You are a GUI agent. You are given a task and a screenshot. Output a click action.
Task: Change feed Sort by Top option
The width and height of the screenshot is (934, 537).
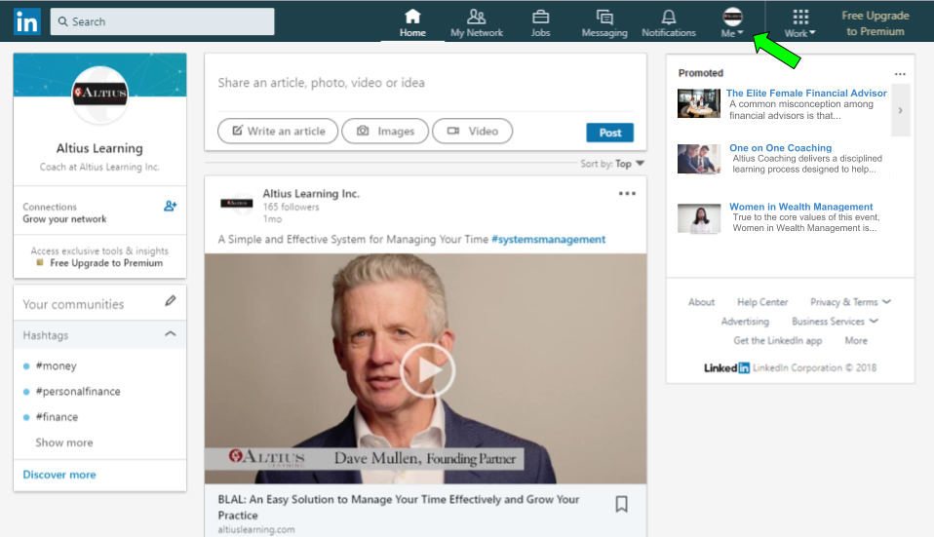[629, 164]
